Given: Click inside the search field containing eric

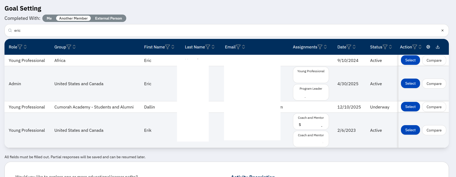Looking at the screenshot, I should (x=106, y=30).
